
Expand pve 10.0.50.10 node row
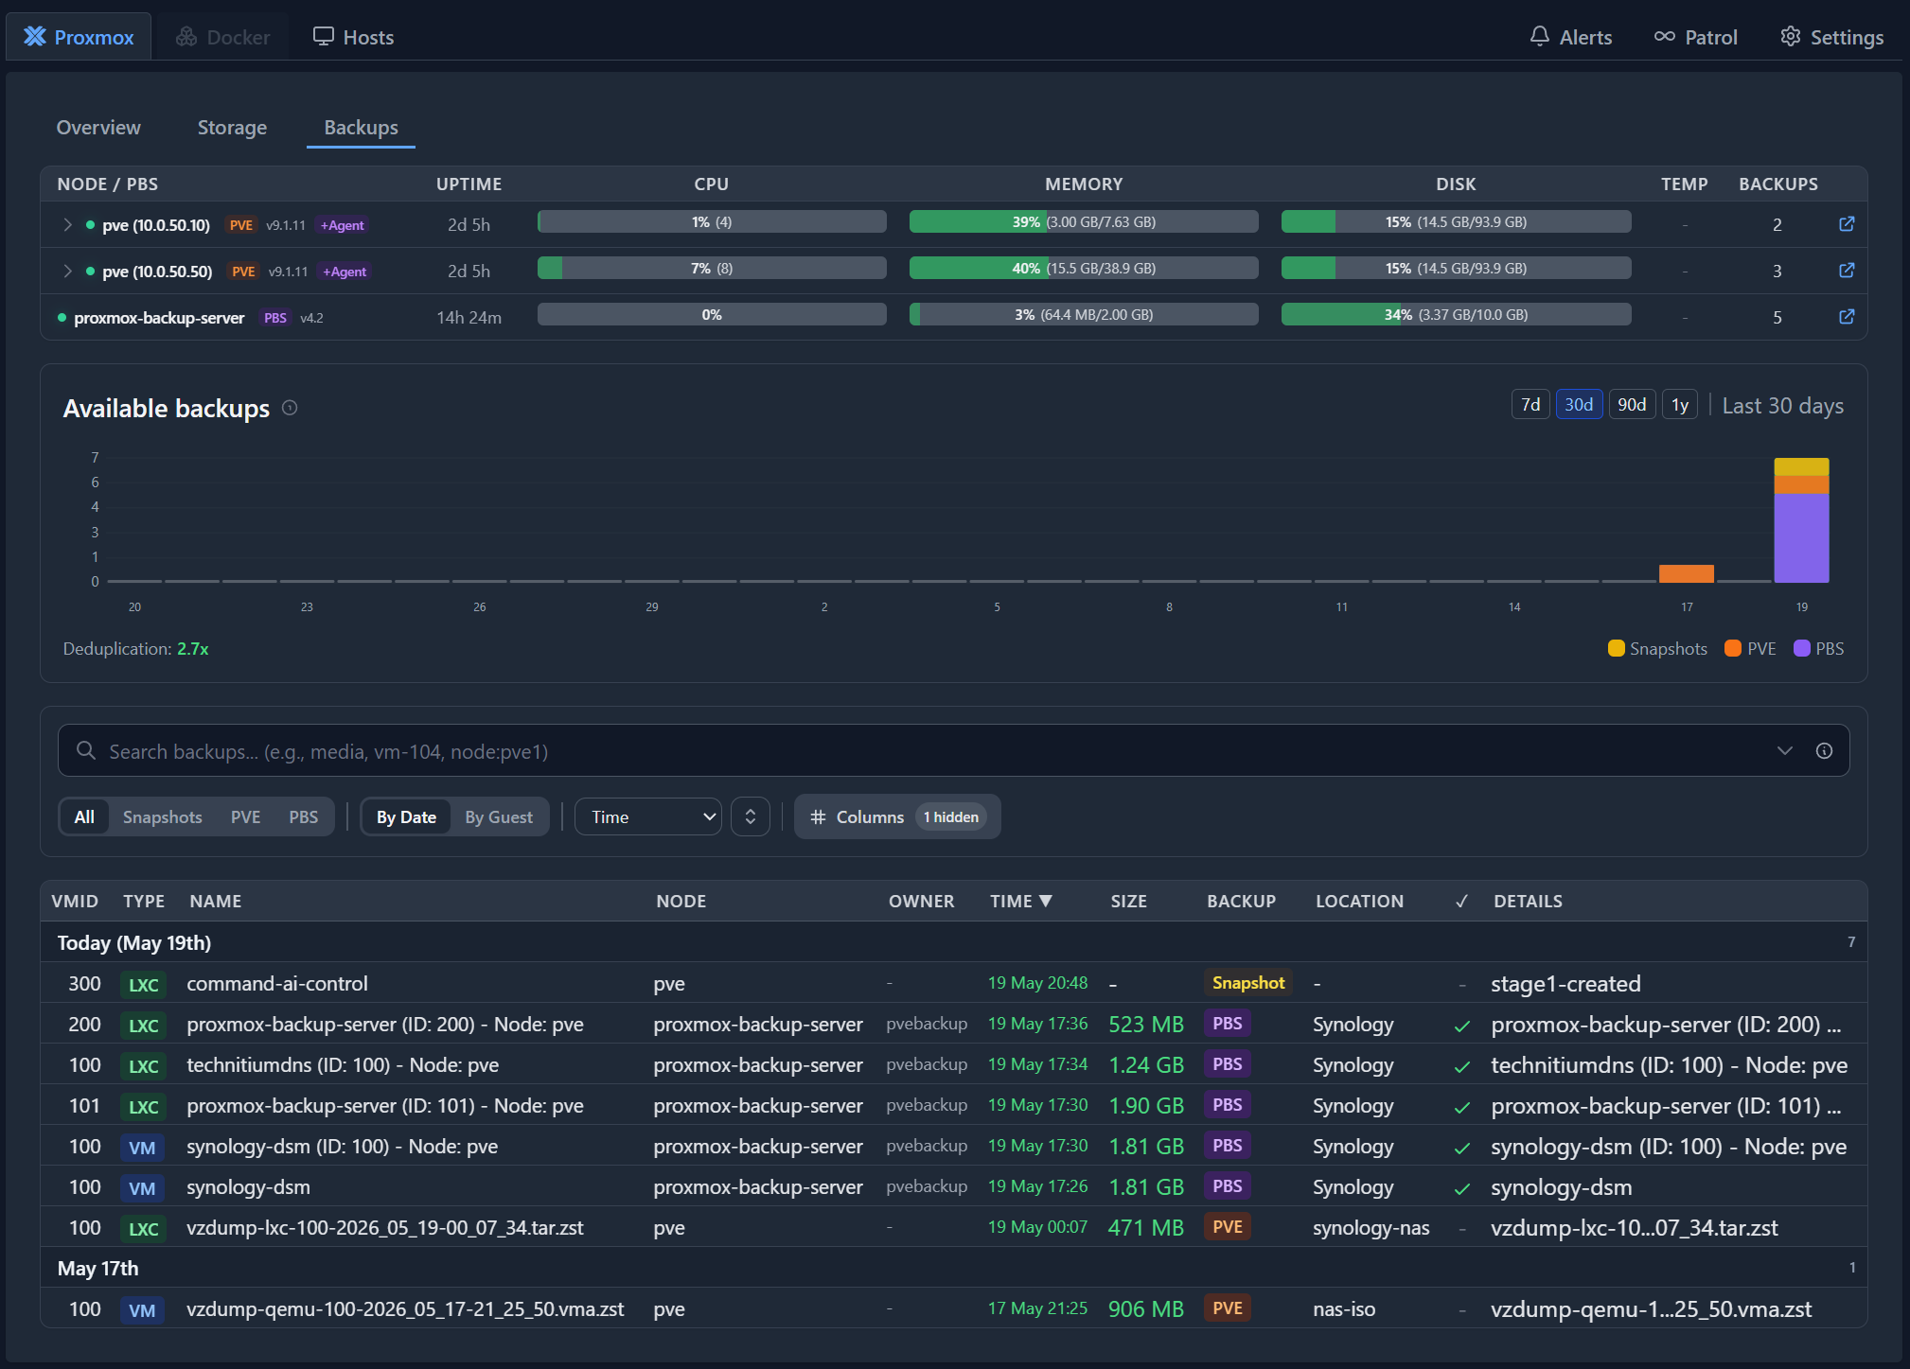click(67, 224)
